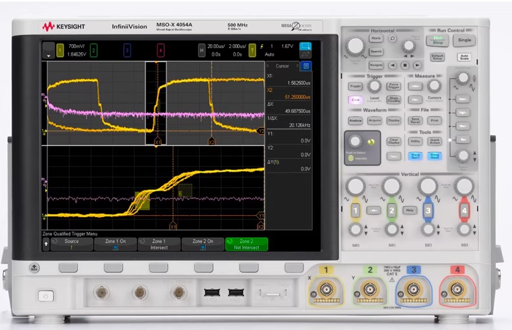The height and width of the screenshot is (330, 512).
Task: Click the Quick Action key
Action: click(x=434, y=141)
